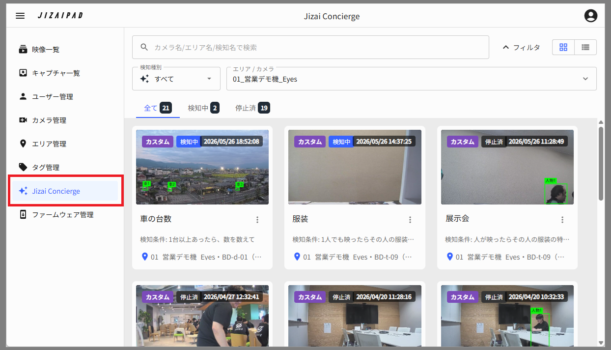611x350 pixels.
Task: Go to ユーザー管理 page
Action: (64, 96)
